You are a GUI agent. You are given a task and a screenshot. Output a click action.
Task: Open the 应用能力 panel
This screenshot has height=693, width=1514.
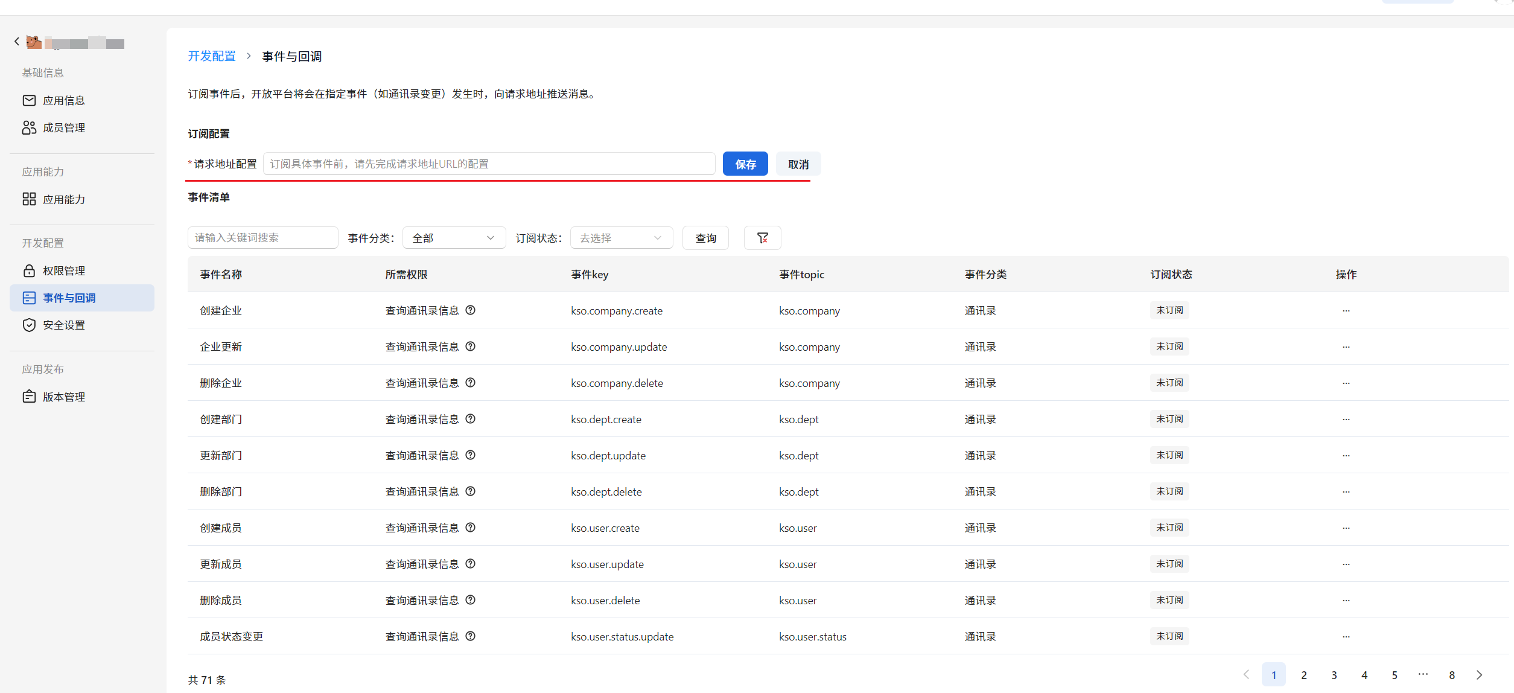65,199
